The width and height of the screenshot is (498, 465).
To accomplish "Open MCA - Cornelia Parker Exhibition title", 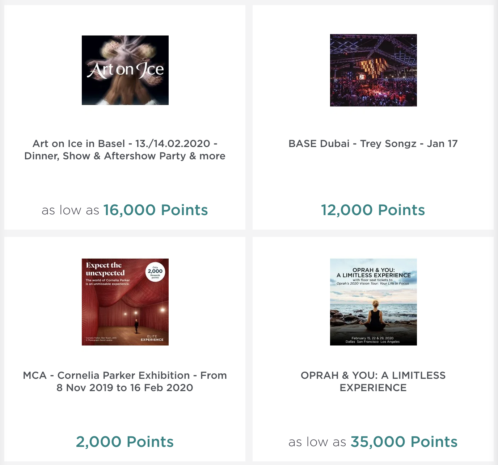I will [x=125, y=381].
